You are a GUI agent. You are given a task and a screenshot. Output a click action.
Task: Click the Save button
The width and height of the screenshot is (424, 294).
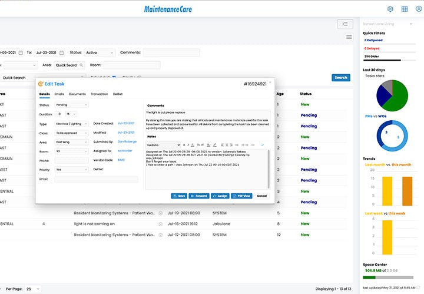coord(179,196)
